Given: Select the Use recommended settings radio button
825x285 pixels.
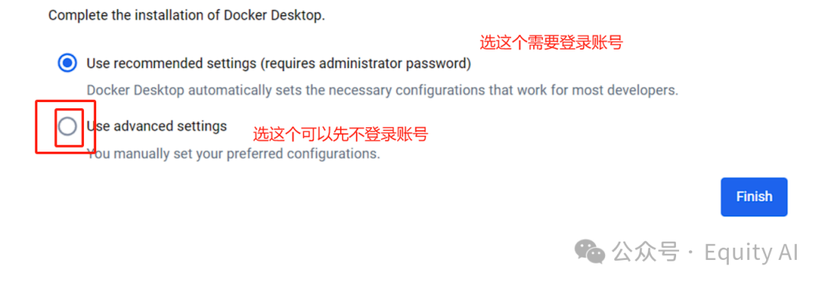Looking at the screenshot, I should [66, 63].
